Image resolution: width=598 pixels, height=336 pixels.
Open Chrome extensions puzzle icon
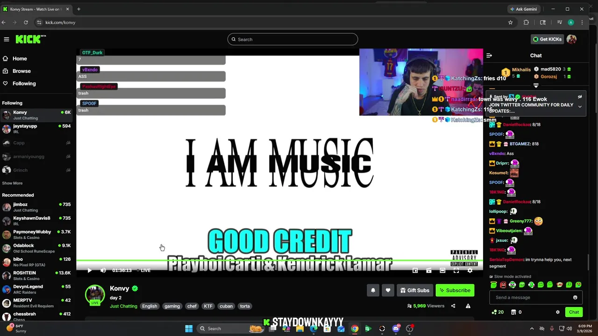(x=526, y=22)
